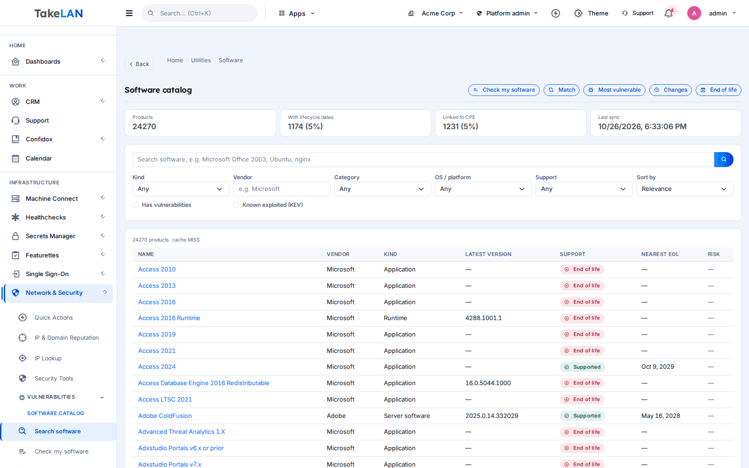Open the Platform admin menu
749x468 pixels.
[x=508, y=13]
